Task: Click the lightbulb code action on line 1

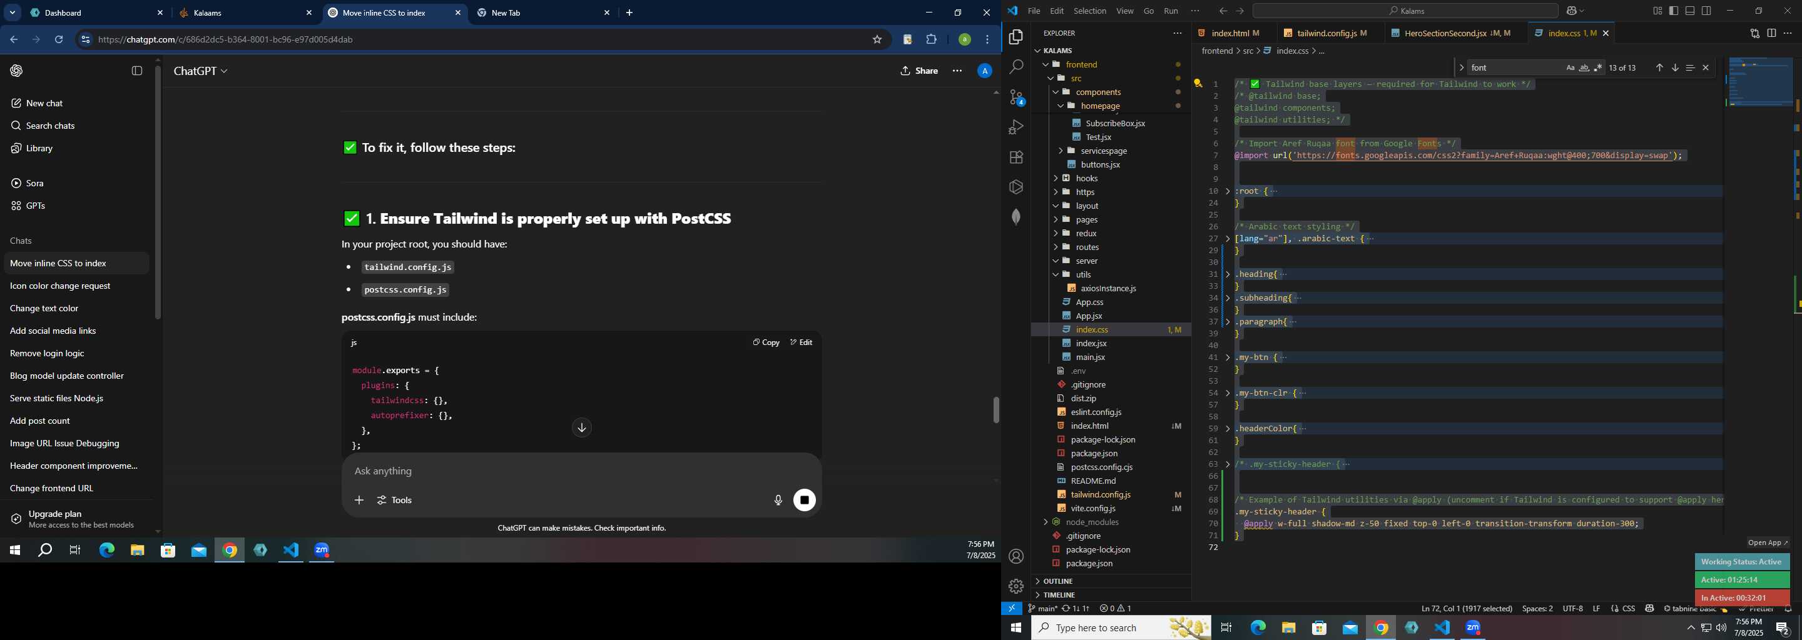Action: tap(1198, 84)
